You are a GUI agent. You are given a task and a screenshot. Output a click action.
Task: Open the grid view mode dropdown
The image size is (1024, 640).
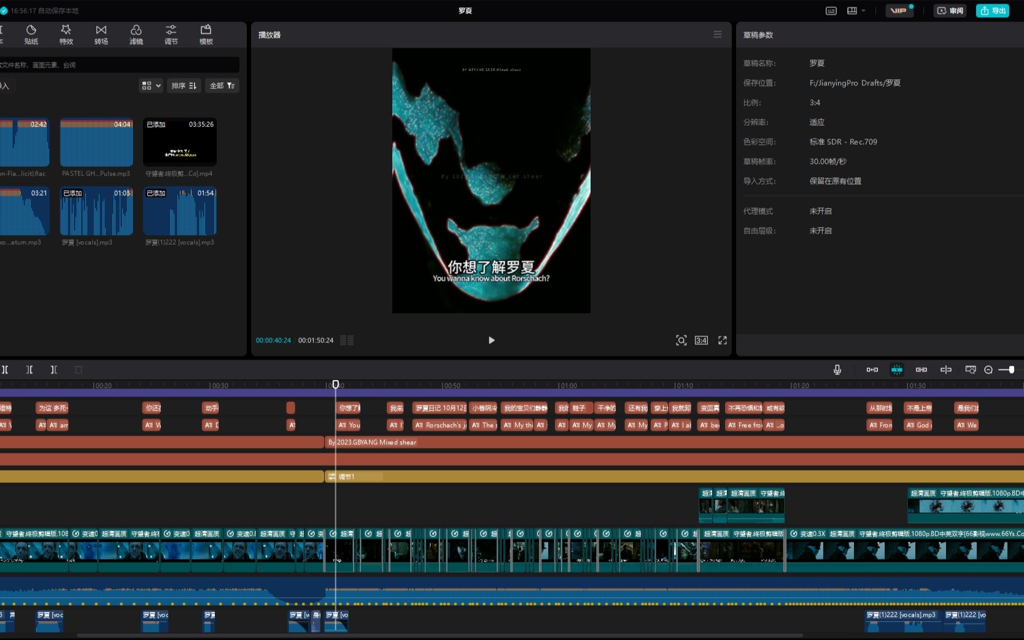pyautogui.click(x=151, y=86)
